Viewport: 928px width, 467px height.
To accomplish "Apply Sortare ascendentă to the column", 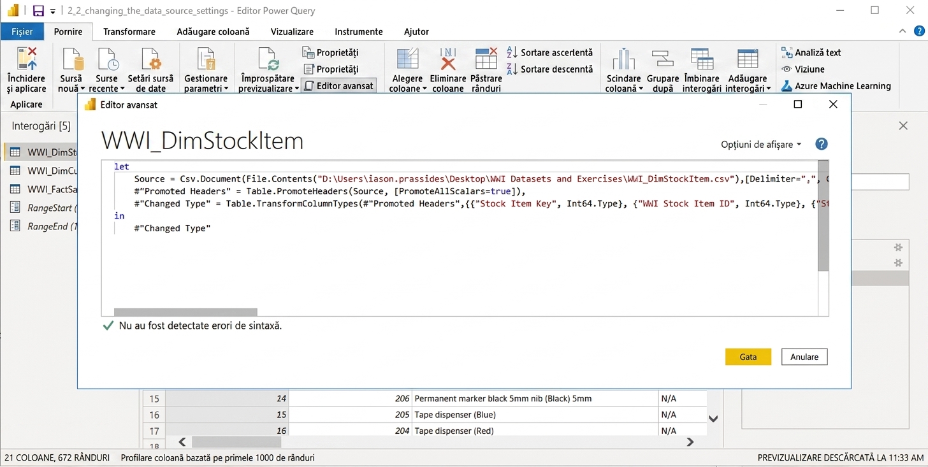I will [x=550, y=52].
